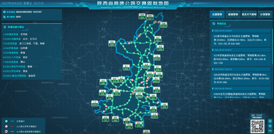This screenshot has height=134, width=274.
Task: Click the 银昆 G85 marker on western border
Action: click(x=103, y=82)
